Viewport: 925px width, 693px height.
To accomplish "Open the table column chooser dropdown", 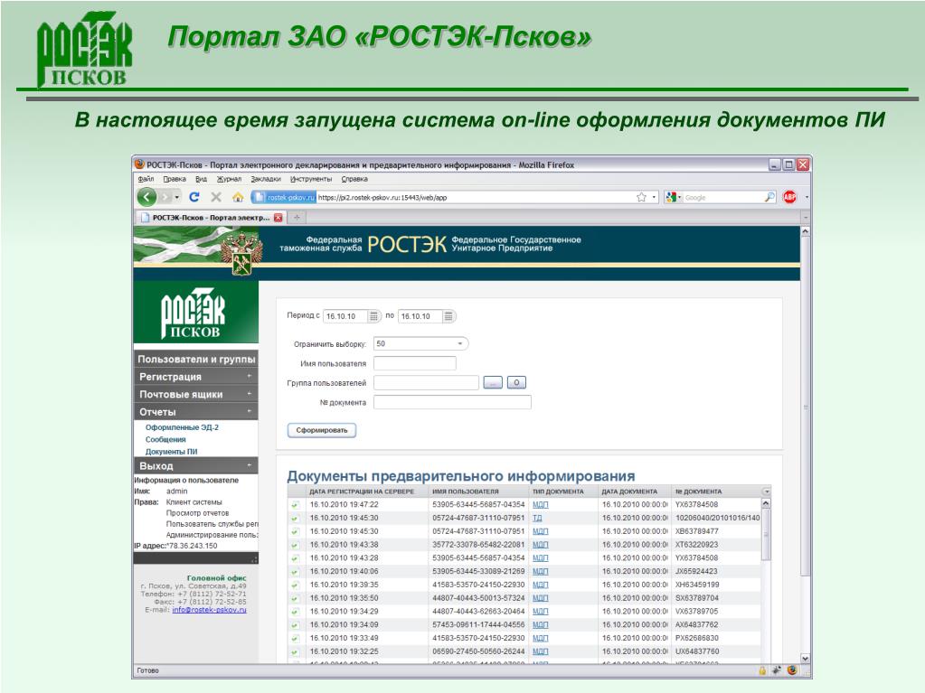I will coord(766,492).
